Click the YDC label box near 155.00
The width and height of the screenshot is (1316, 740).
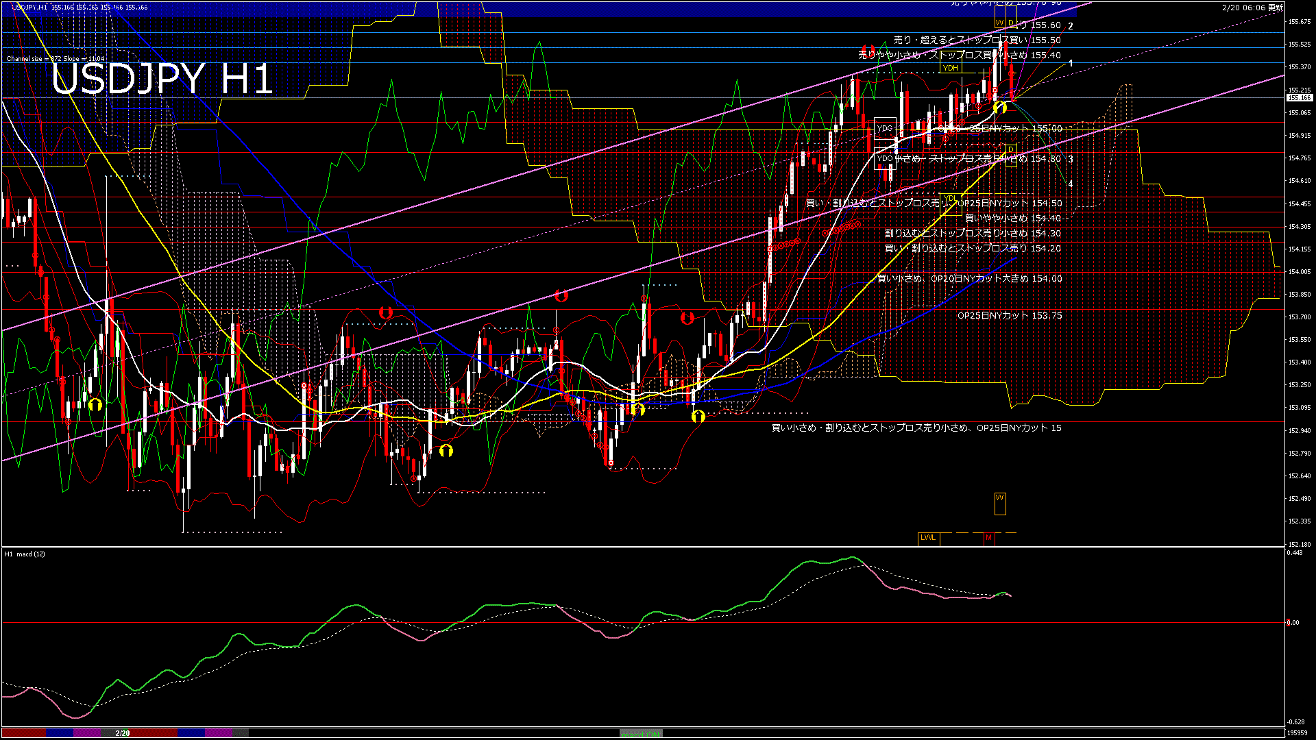(884, 127)
